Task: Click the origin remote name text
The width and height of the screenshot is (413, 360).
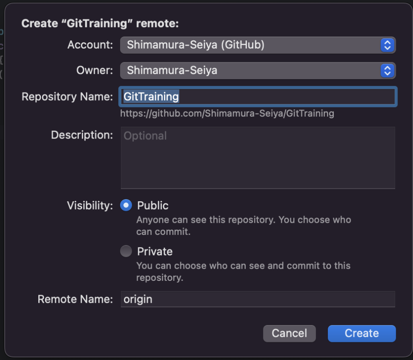Action: [x=138, y=299]
